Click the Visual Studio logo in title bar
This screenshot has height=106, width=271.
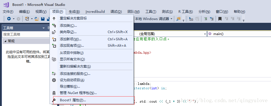click(x=6, y=5)
